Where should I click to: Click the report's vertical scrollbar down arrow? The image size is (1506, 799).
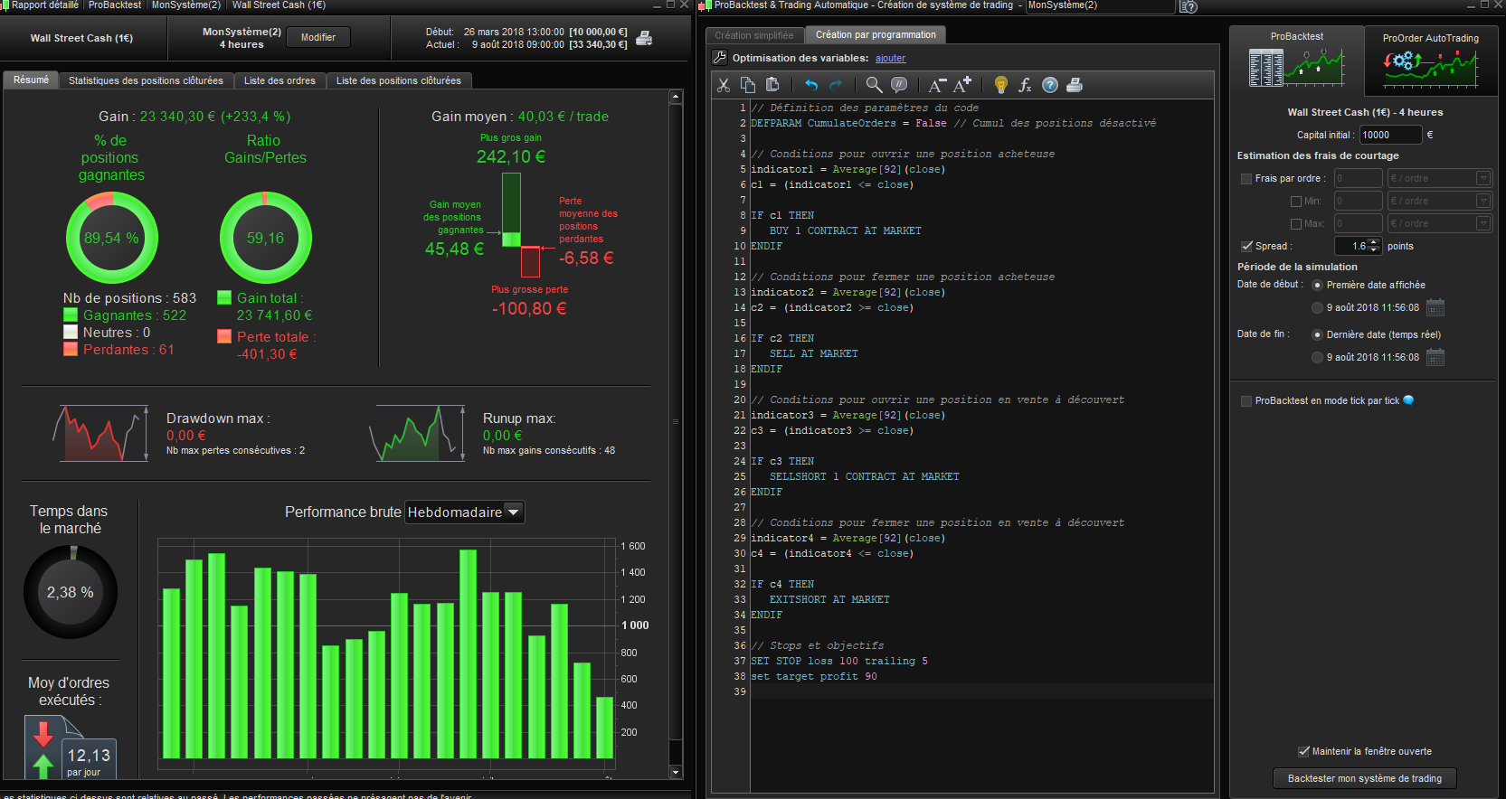(x=676, y=772)
